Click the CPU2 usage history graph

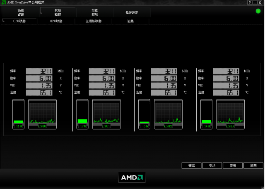169,114
